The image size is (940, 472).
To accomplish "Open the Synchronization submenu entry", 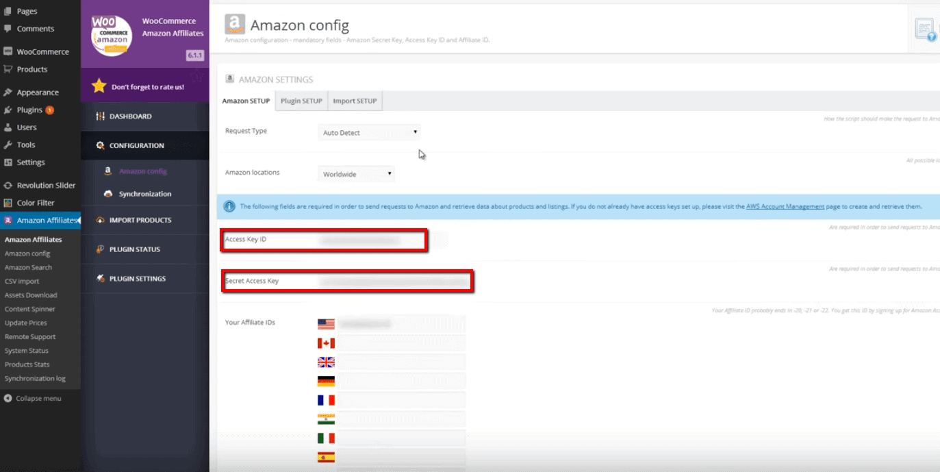I will 145,194.
